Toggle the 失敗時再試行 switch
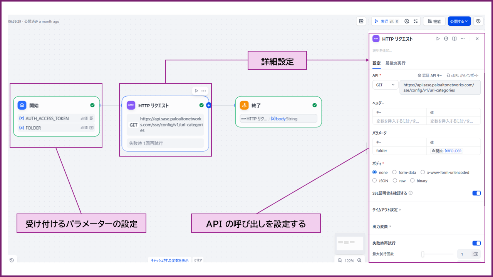 pos(476,243)
